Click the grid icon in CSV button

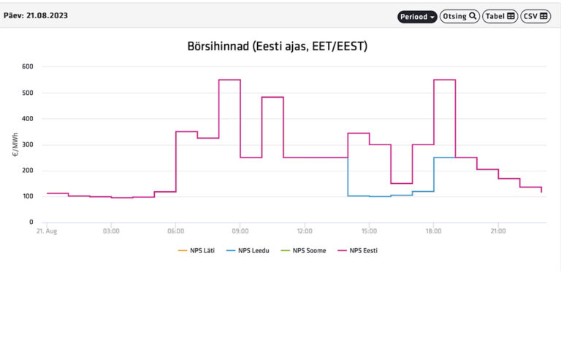pos(544,16)
